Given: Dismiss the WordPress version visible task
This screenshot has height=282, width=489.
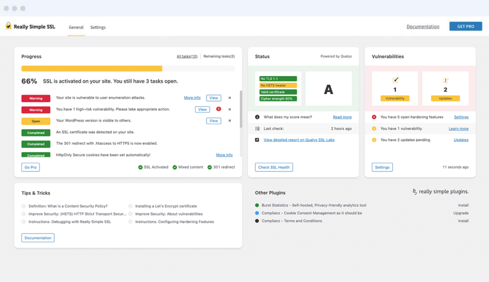Looking at the screenshot, I should [230, 121].
